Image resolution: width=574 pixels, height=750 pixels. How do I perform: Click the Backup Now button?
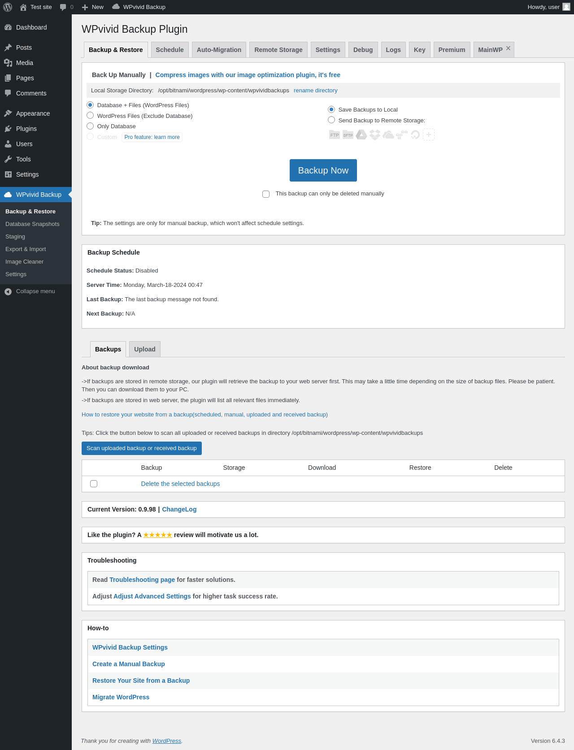point(323,170)
